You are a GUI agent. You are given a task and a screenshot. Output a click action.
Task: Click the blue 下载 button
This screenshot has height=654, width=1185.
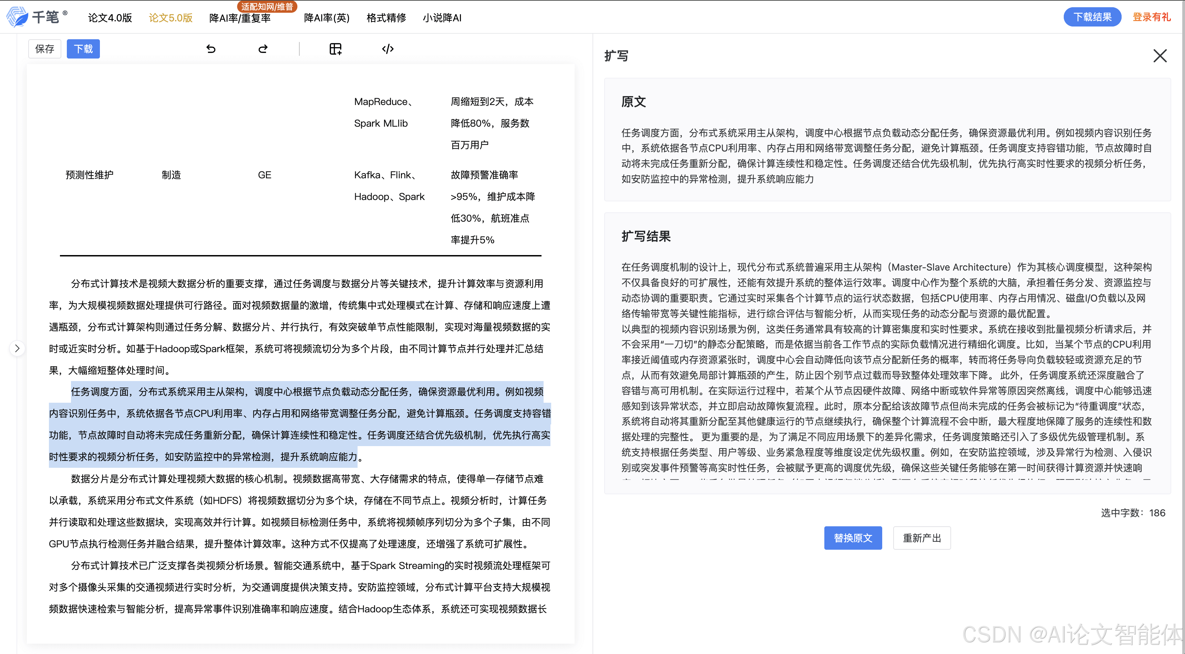(x=83, y=49)
